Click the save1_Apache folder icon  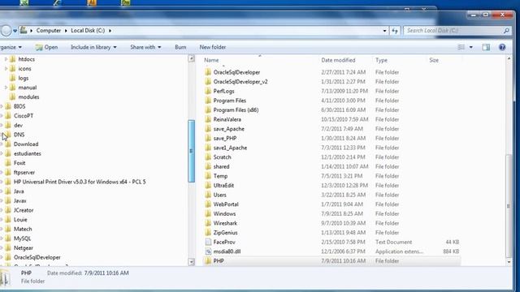pyautogui.click(x=208, y=148)
